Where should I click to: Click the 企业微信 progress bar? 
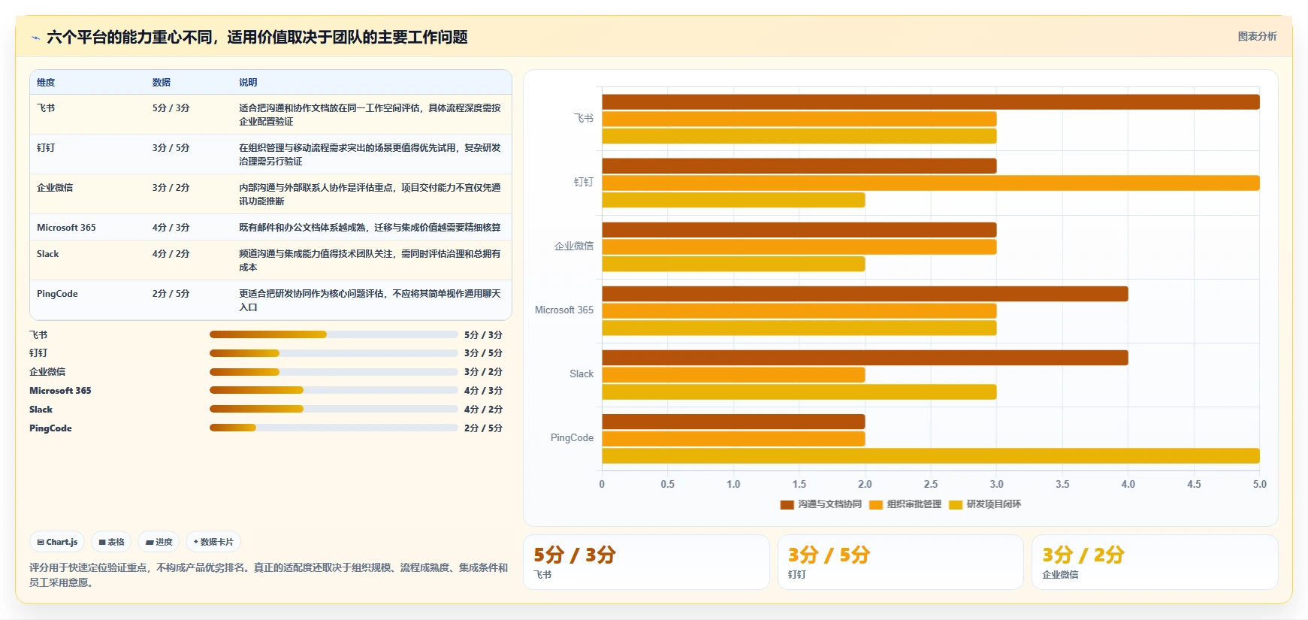coord(334,372)
